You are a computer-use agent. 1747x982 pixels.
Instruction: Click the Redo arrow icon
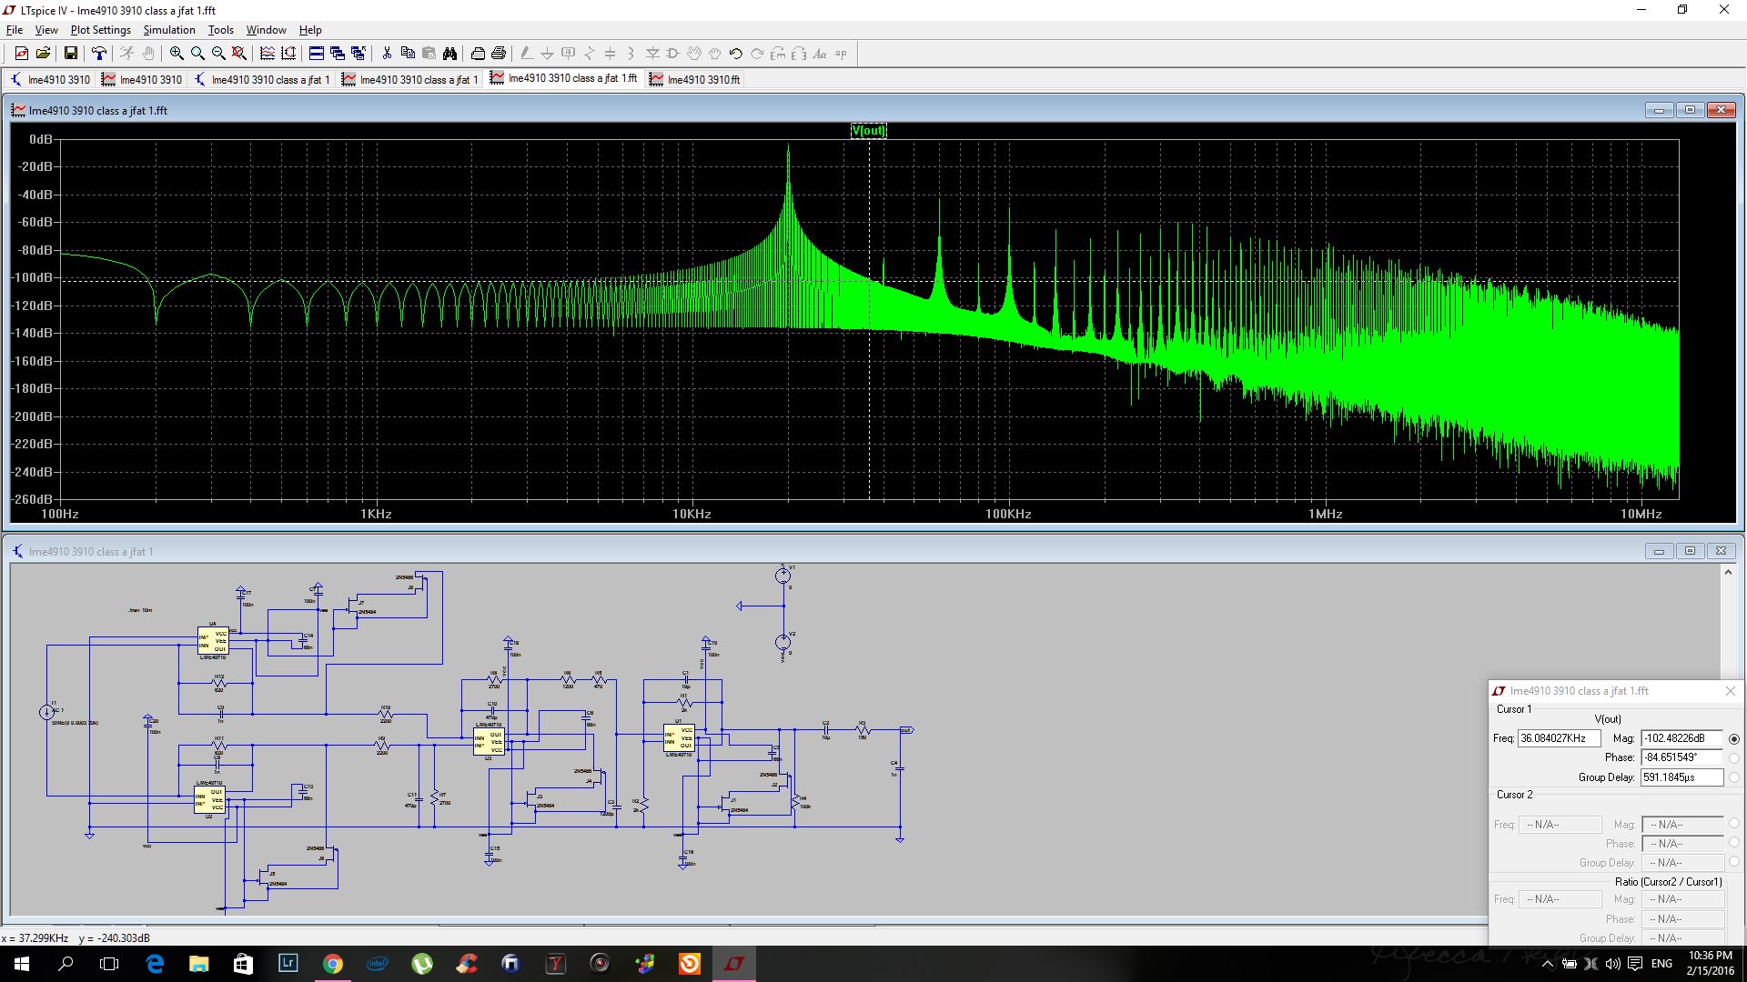757,54
